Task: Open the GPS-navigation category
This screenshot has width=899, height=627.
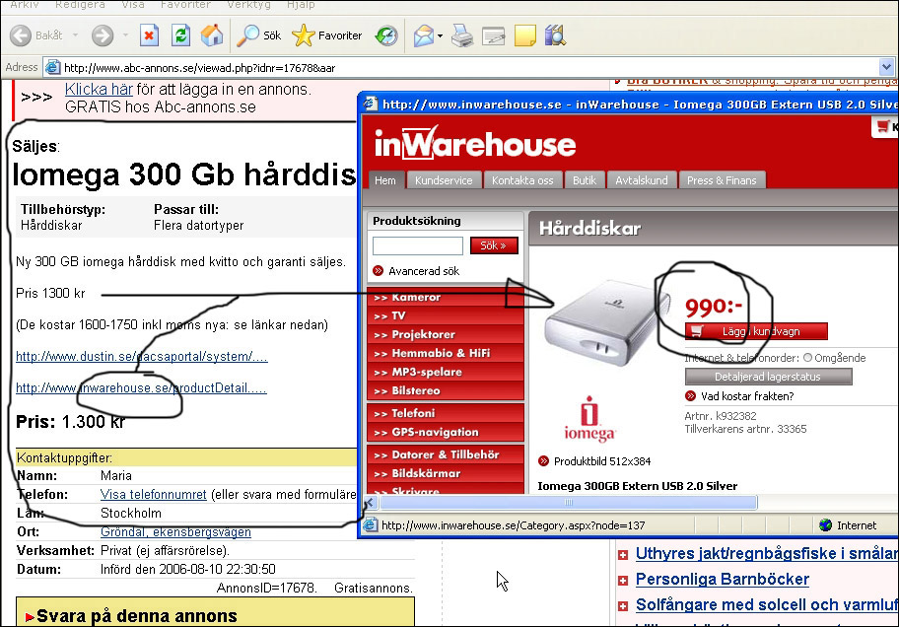Action: point(445,432)
